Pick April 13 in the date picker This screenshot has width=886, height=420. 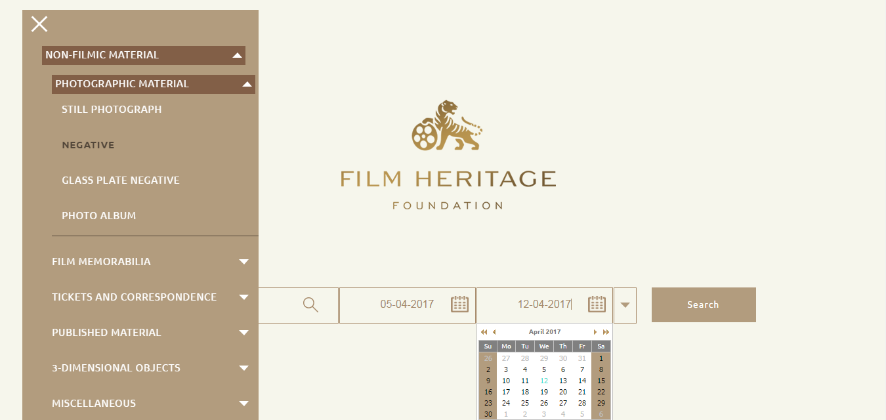click(563, 381)
